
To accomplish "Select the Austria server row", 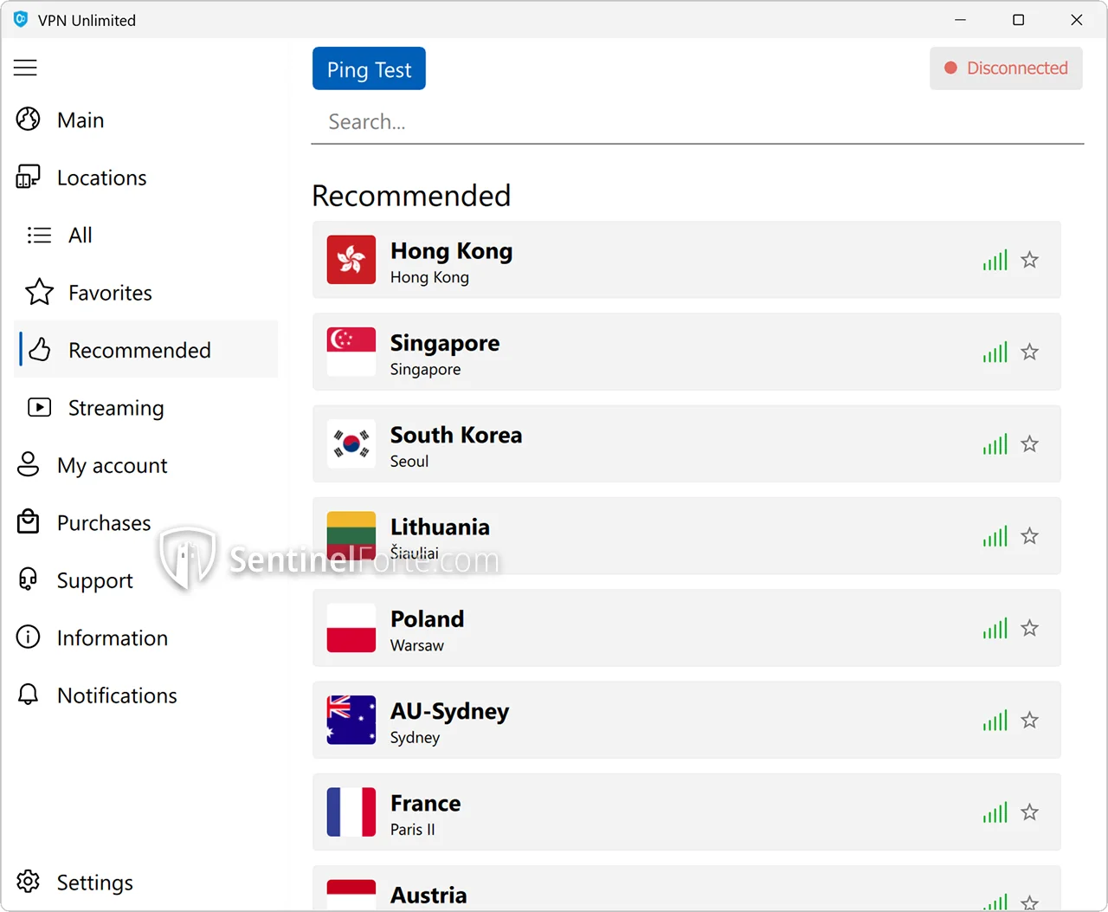I will point(686,889).
